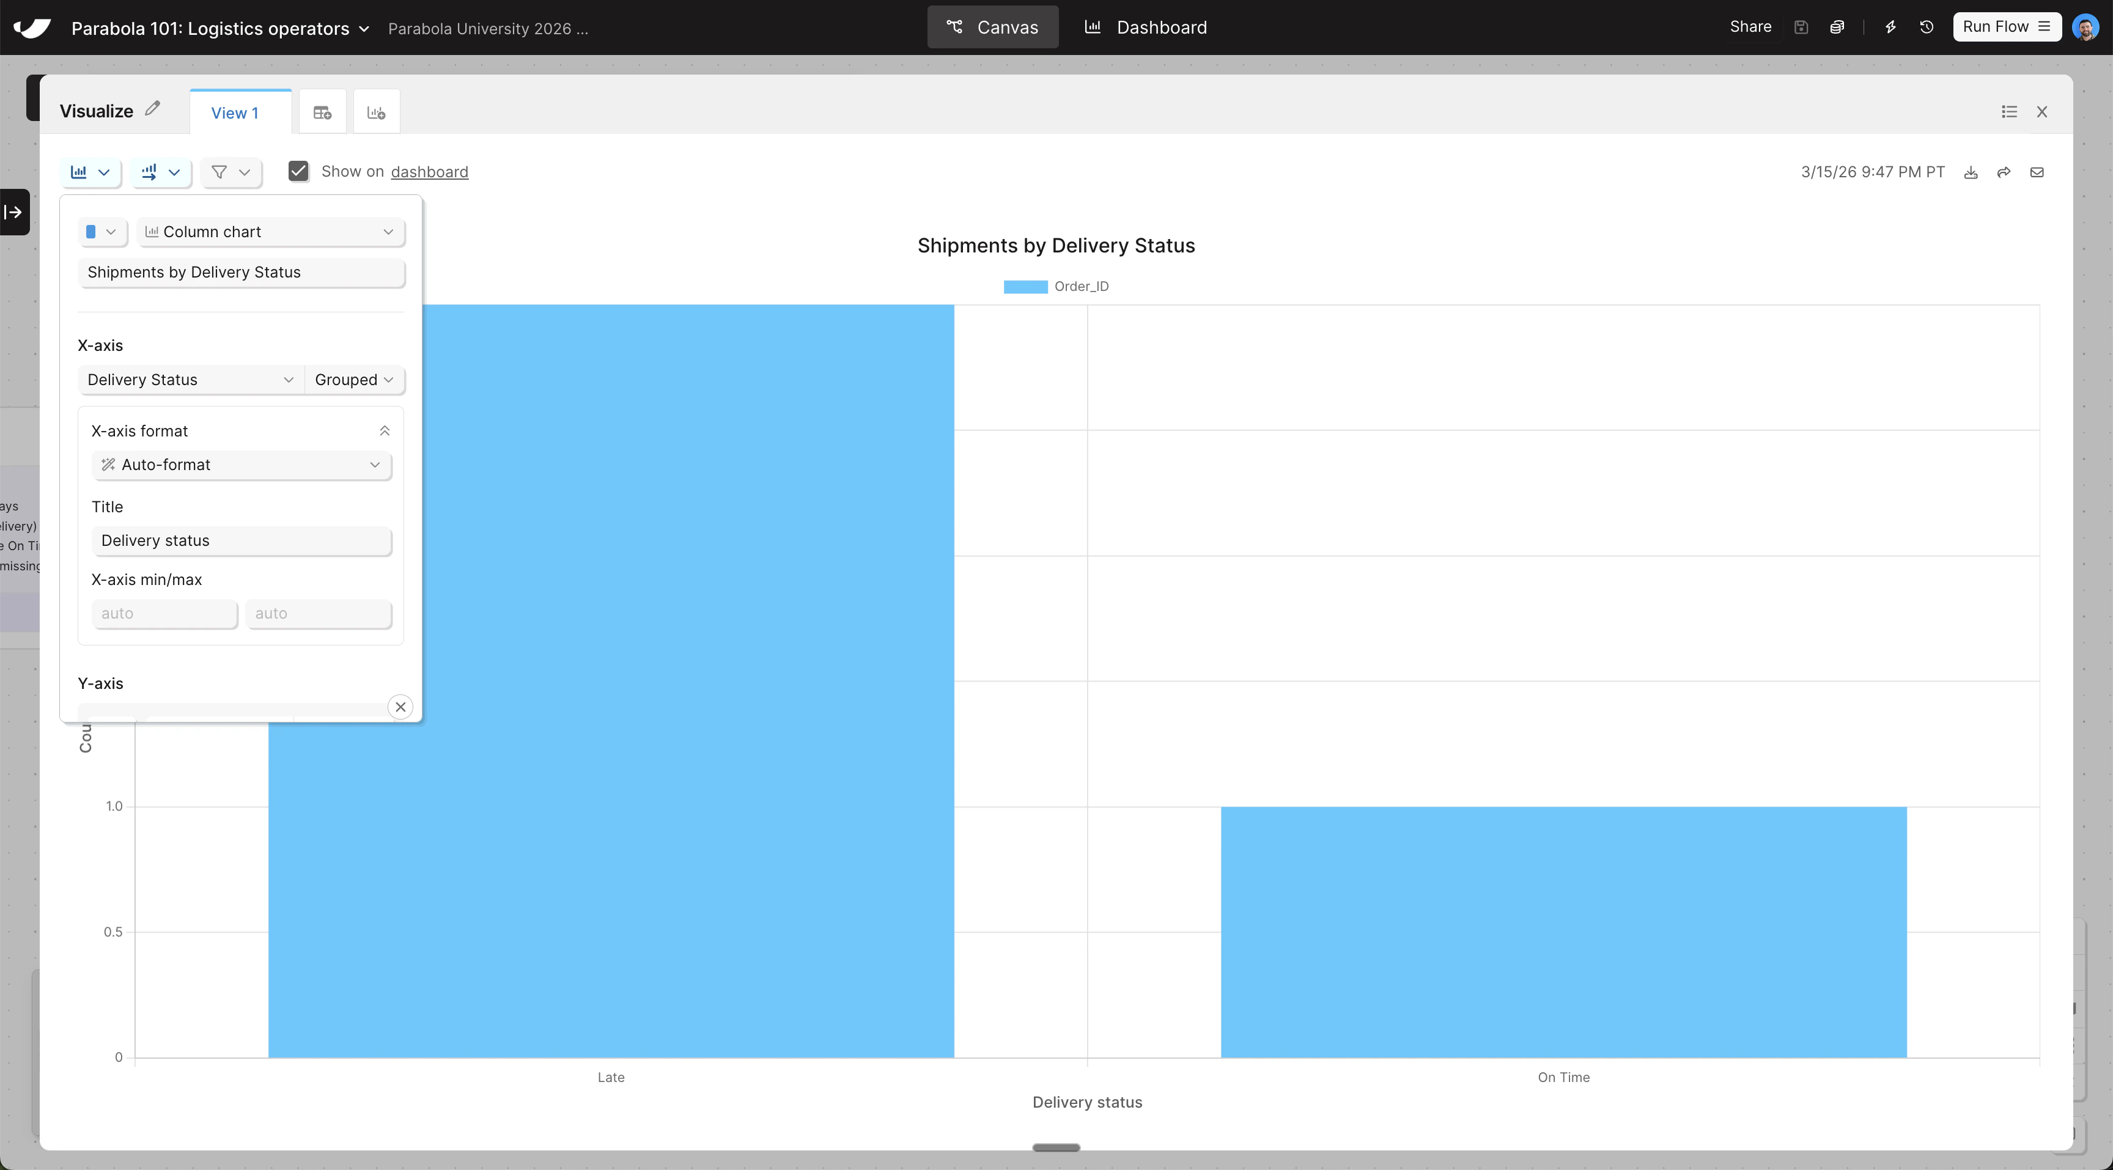
Task: Click the Run Flow button
Action: click(x=2007, y=27)
